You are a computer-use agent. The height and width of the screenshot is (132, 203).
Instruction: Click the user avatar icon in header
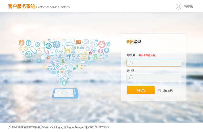(178, 7)
